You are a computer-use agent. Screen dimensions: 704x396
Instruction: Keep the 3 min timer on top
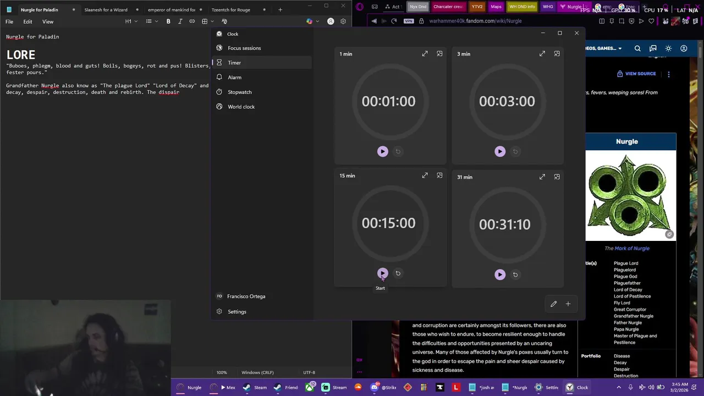point(557,54)
